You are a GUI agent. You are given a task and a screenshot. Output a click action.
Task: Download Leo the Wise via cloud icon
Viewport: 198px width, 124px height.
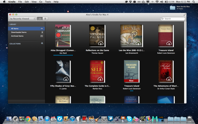[x=138, y=43]
